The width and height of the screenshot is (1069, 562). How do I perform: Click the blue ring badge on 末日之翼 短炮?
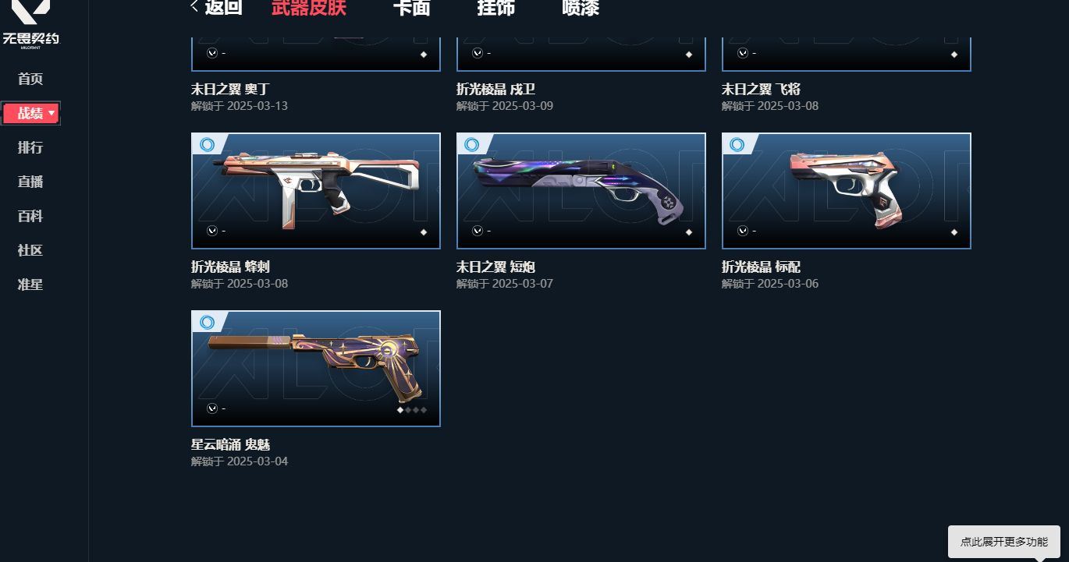coord(472,145)
